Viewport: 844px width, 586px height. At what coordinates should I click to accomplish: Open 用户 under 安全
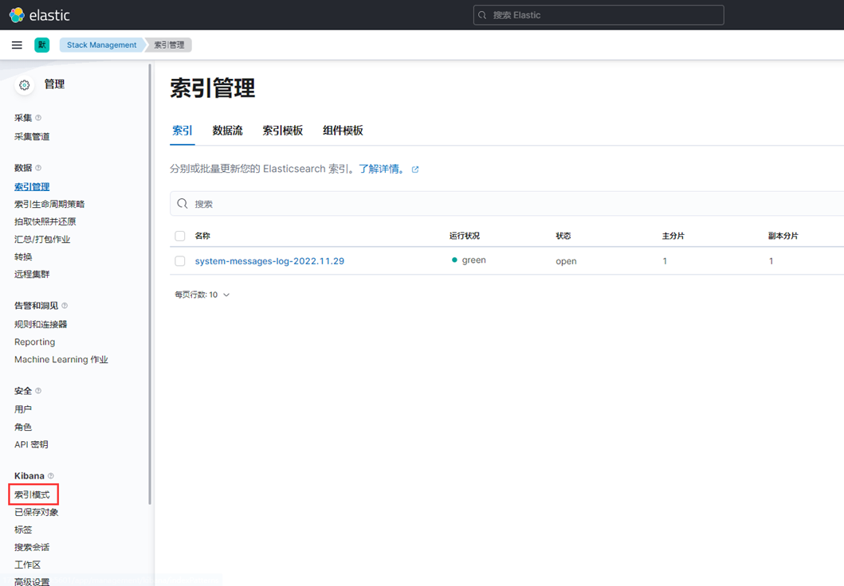(23, 410)
